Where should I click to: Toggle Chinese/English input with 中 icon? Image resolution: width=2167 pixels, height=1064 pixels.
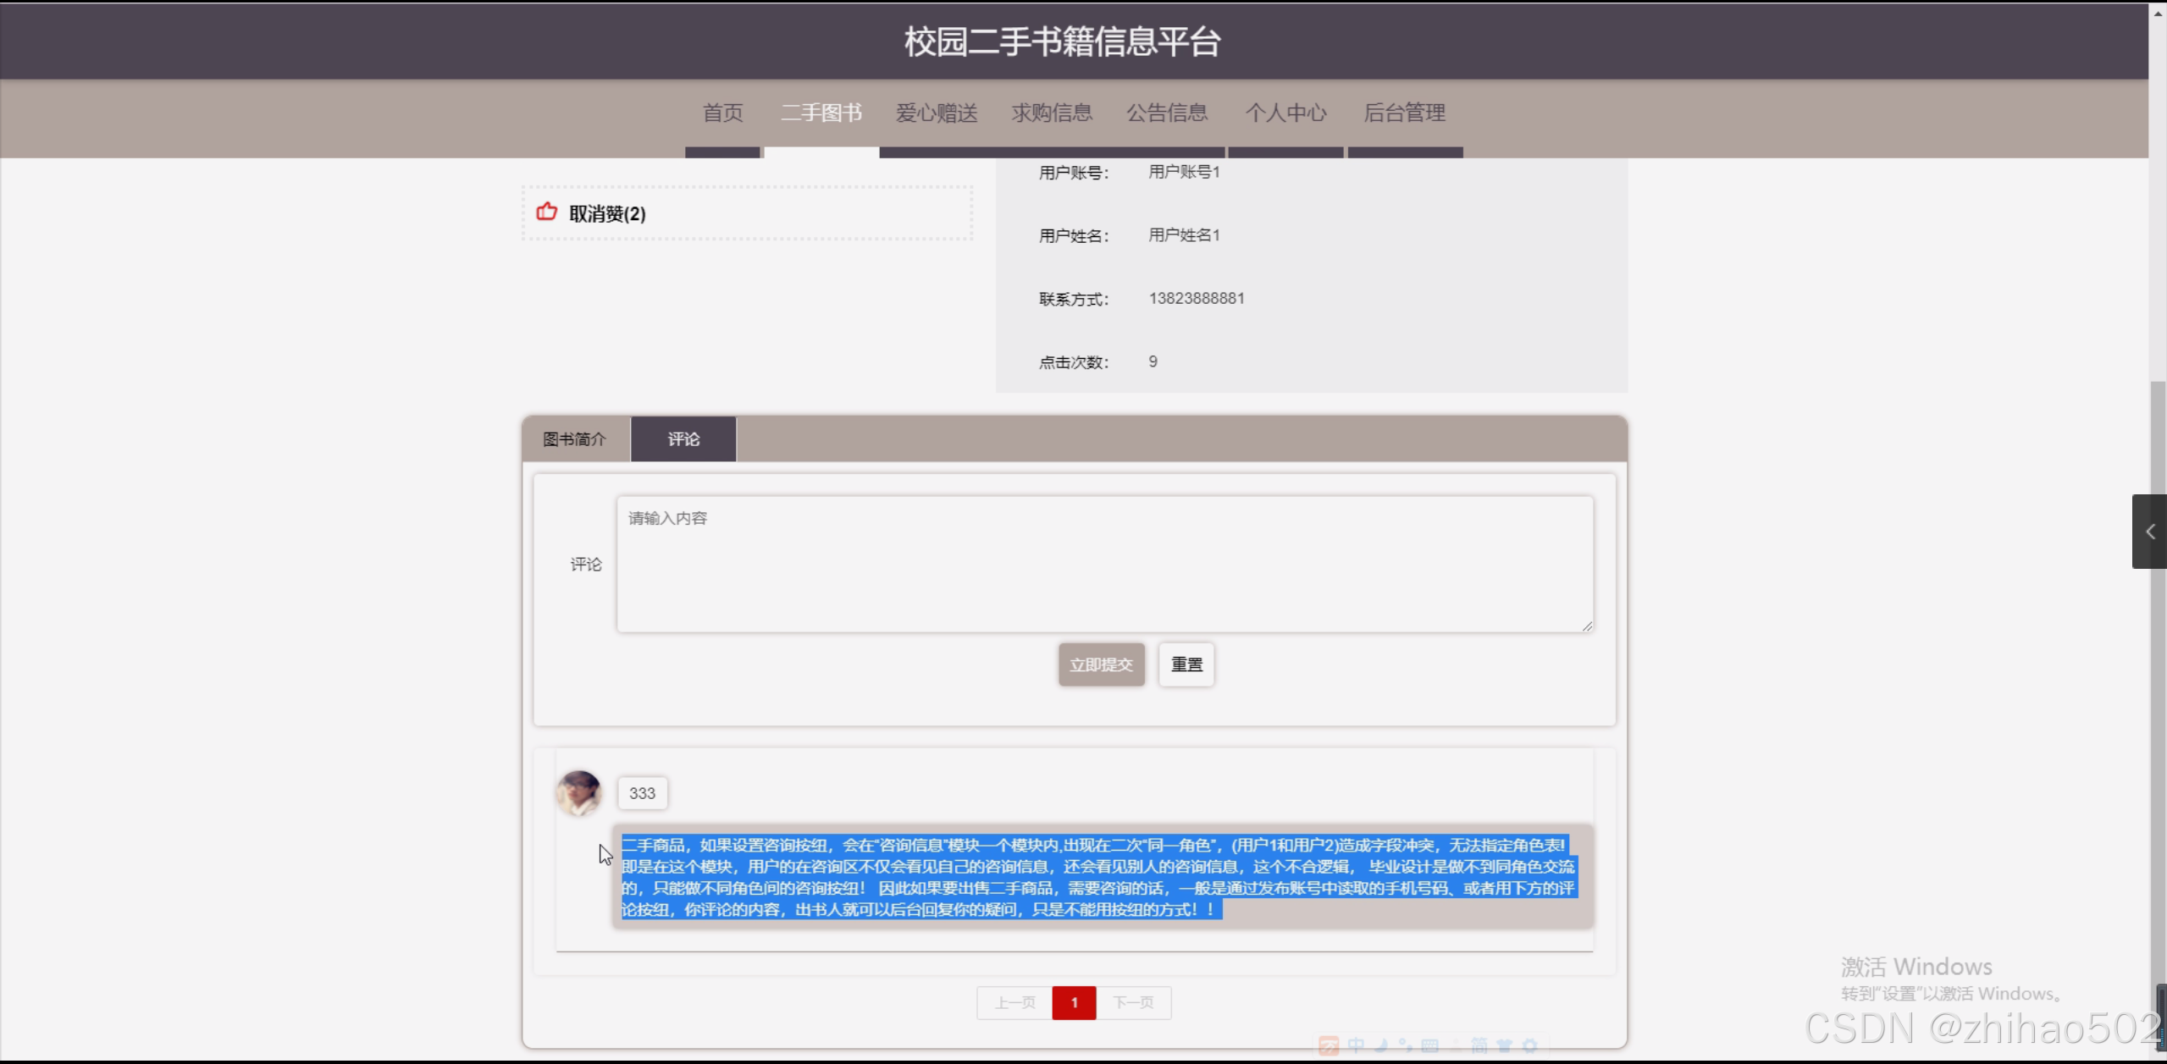(1355, 1045)
